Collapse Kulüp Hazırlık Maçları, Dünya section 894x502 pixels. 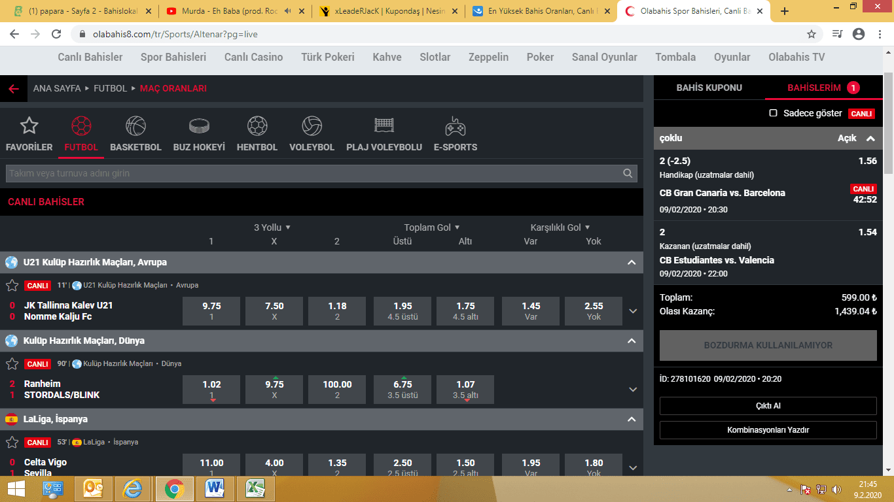coord(632,341)
